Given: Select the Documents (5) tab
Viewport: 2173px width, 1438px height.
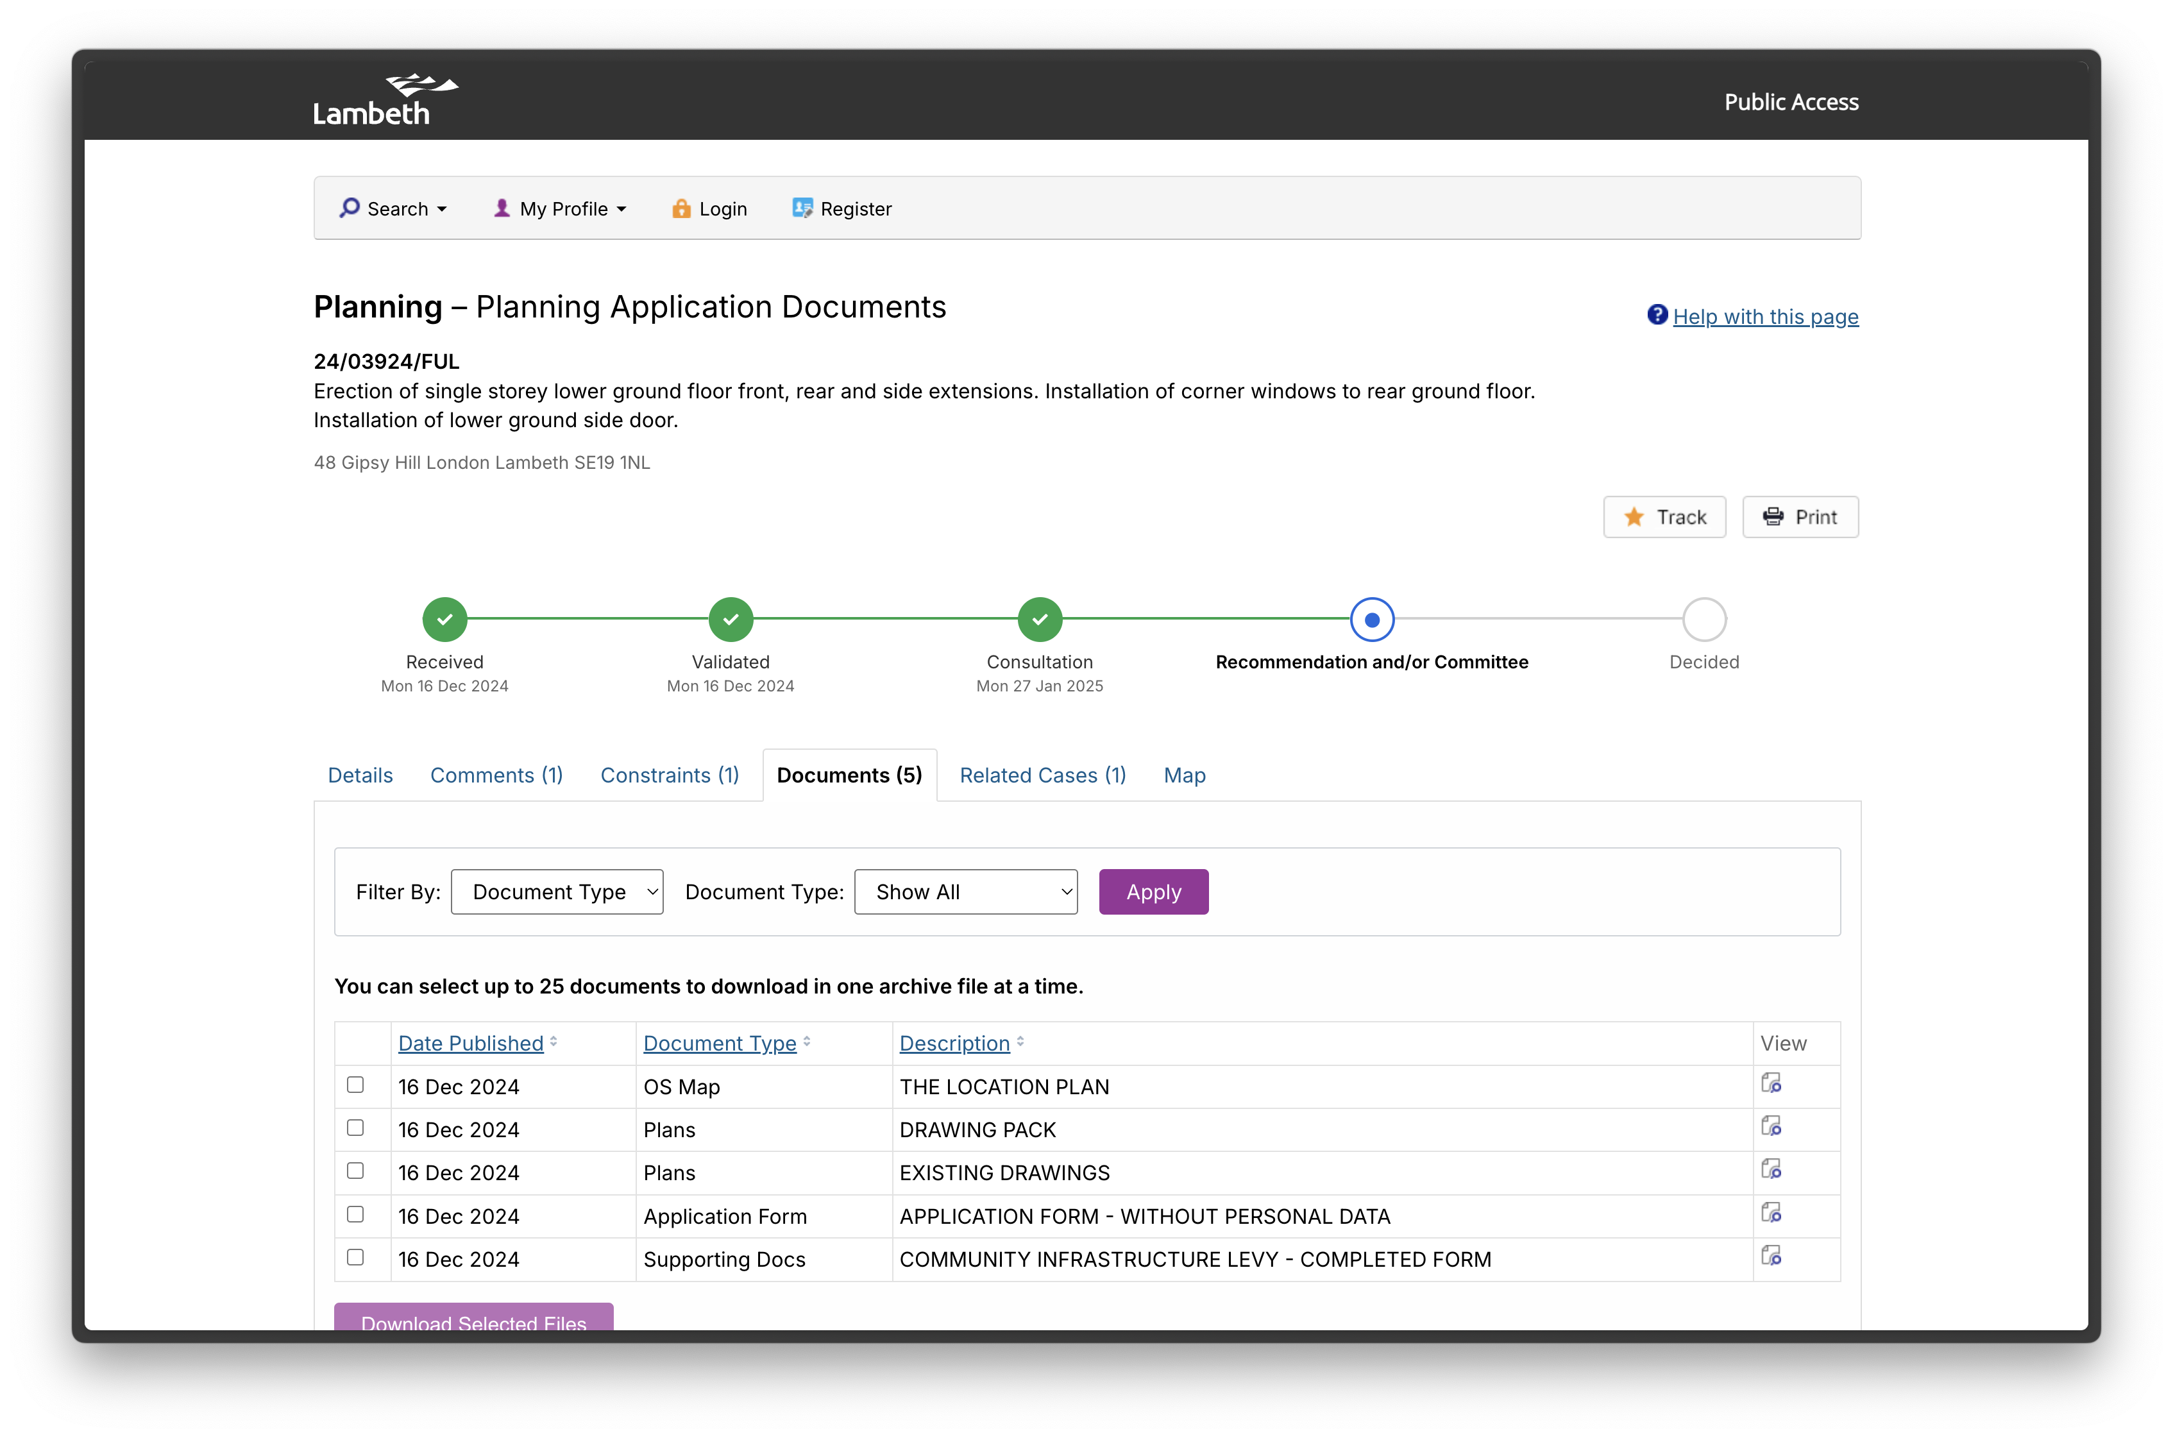Looking at the screenshot, I should pyautogui.click(x=849, y=776).
